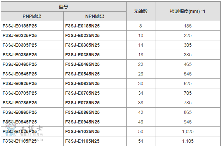The image size is (221, 146).
Task: Select the F3SJ-E0305P25 cell
Action: (20, 45)
